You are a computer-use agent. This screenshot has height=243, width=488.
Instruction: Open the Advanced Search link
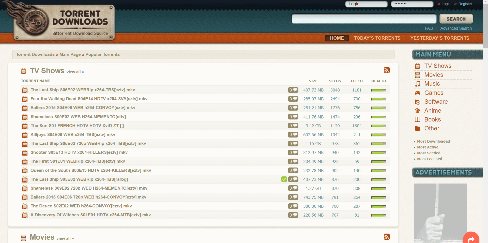click(456, 28)
